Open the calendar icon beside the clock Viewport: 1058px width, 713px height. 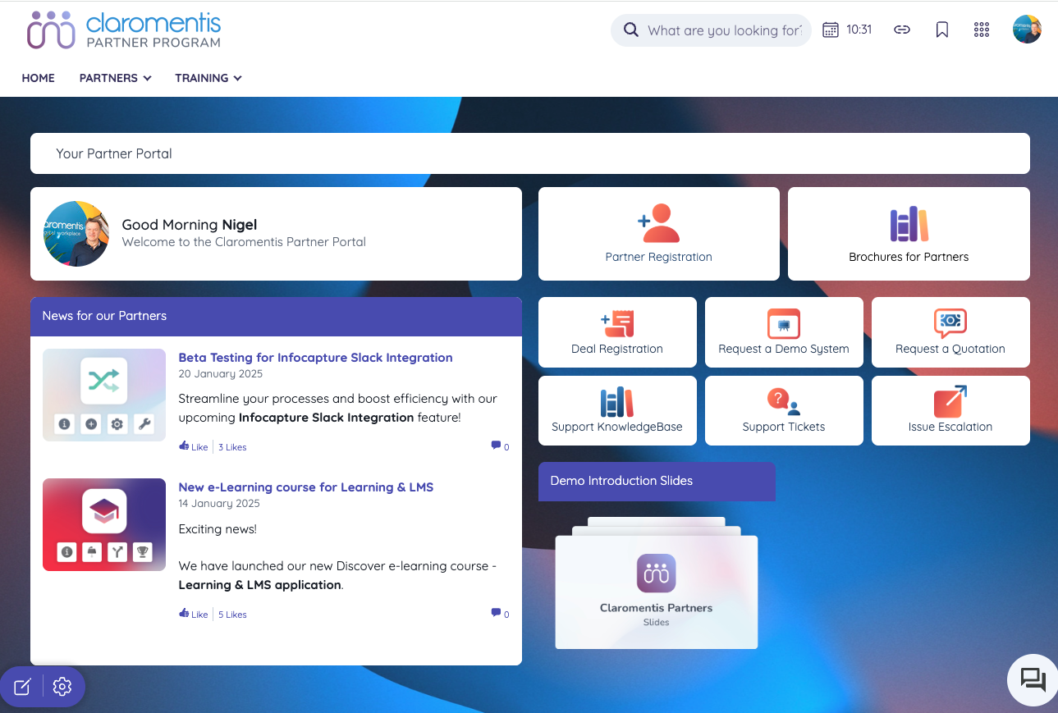(831, 30)
